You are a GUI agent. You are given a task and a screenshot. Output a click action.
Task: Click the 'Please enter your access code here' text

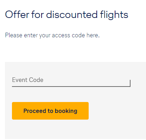point(52,36)
